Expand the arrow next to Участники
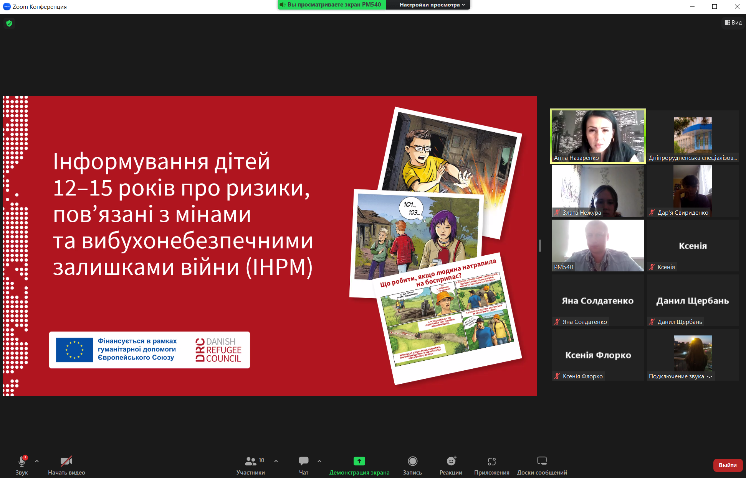 click(x=276, y=461)
